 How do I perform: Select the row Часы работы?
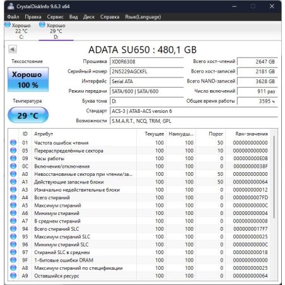[x=139, y=158]
